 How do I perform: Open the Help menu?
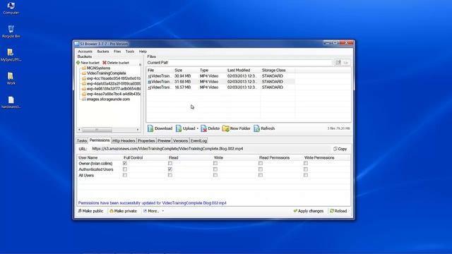point(143,52)
